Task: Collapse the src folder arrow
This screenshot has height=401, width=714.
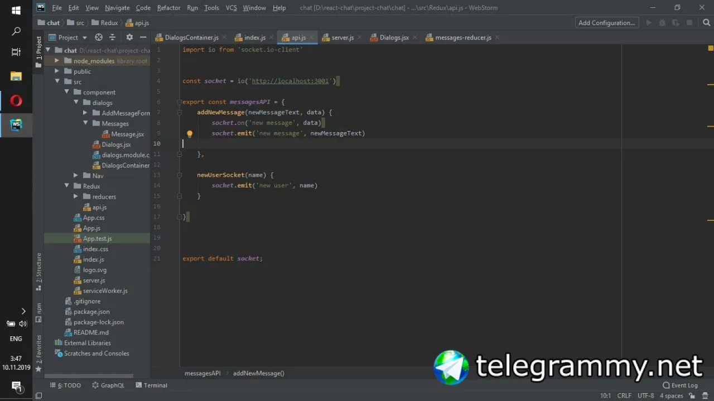Action: click(57, 82)
